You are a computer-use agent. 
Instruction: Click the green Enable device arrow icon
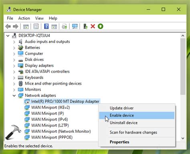[x=101, y=26]
